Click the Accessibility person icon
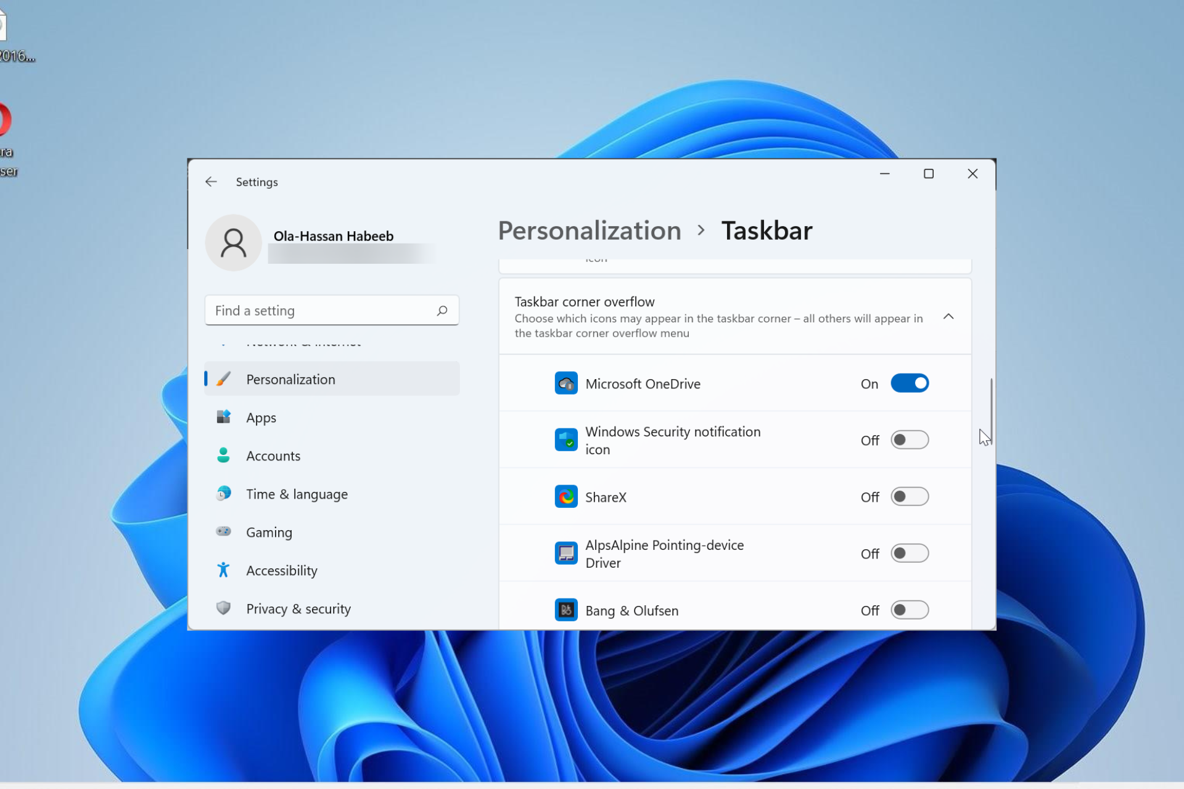This screenshot has width=1184, height=789. pos(224,570)
